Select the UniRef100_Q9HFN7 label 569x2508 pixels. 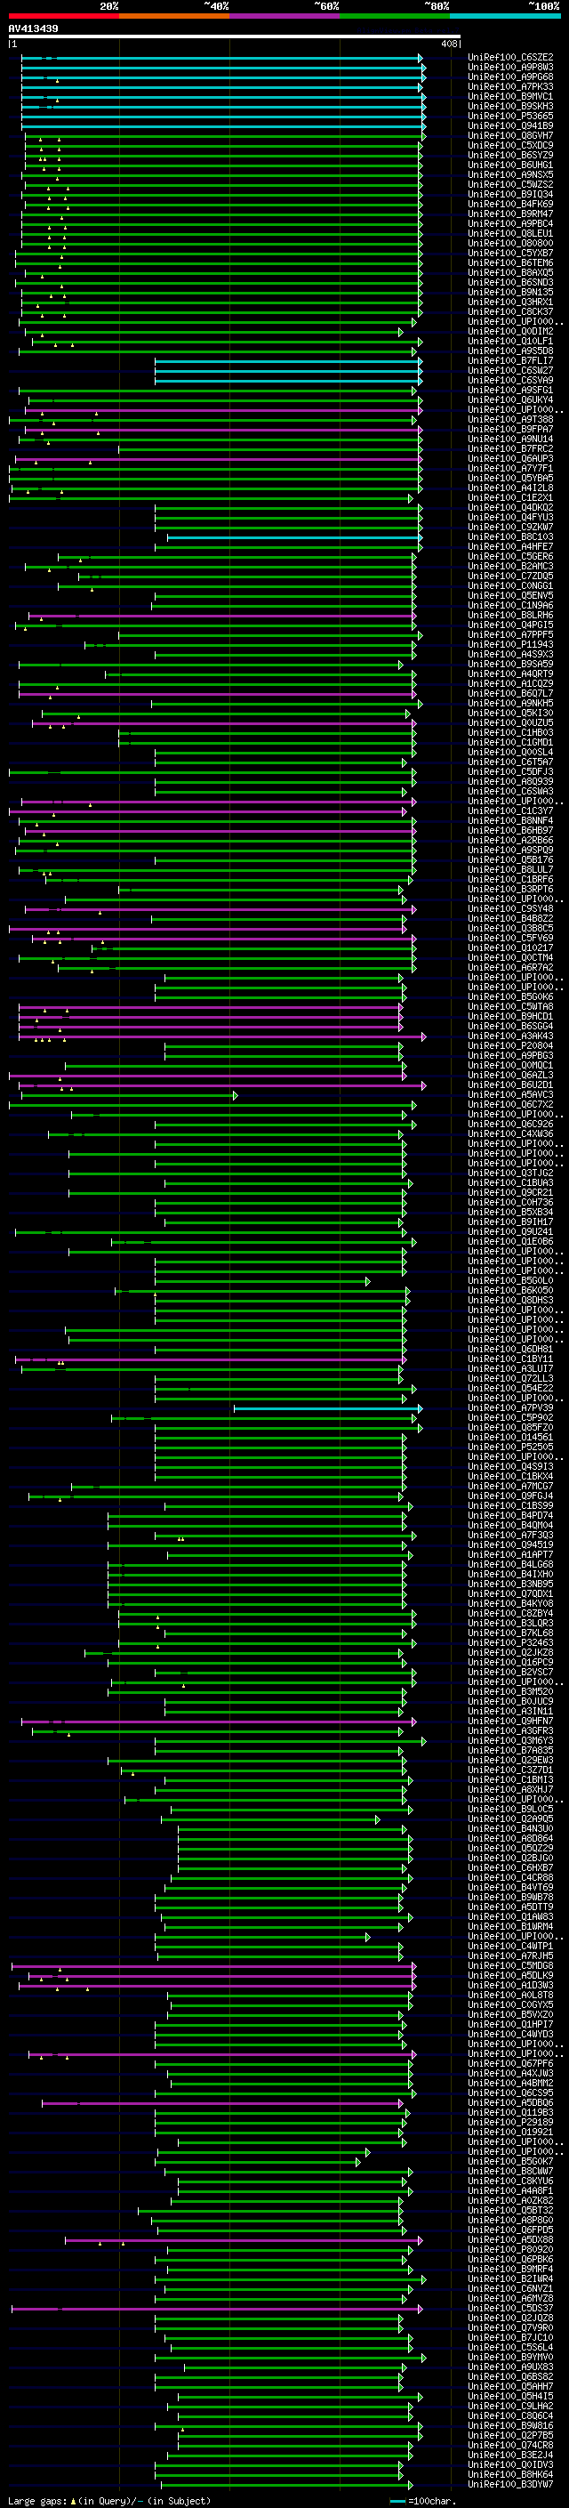tap(510, 1722)
